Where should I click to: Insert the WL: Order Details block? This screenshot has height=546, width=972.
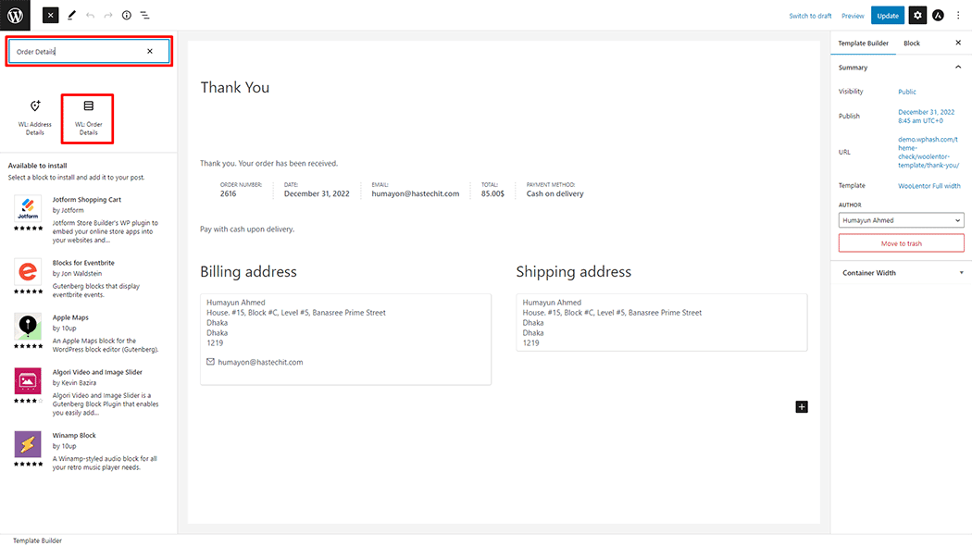click(x=88, y=118)
